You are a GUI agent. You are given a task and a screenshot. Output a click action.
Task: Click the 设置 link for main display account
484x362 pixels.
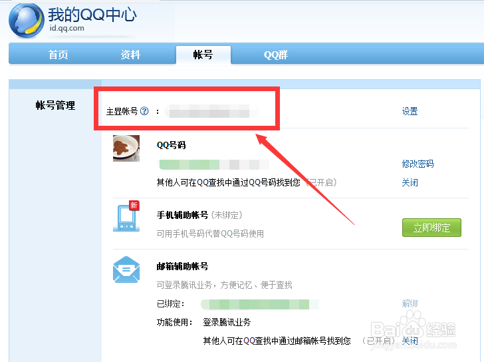coord(410,111)
